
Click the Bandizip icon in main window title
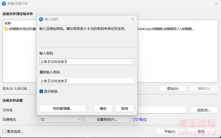[4, 4]
